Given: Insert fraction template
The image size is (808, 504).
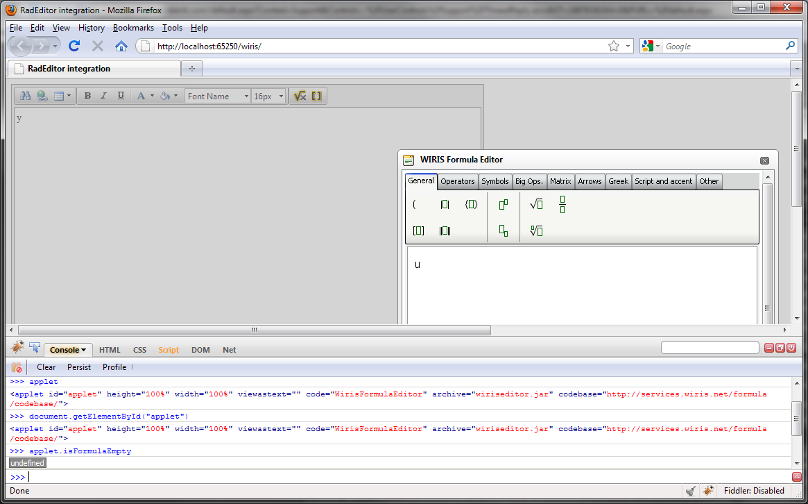Looking at the screenshot, I should (x=562, y=205).
